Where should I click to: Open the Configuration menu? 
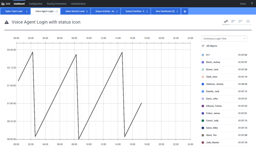(x=36, y=4)
